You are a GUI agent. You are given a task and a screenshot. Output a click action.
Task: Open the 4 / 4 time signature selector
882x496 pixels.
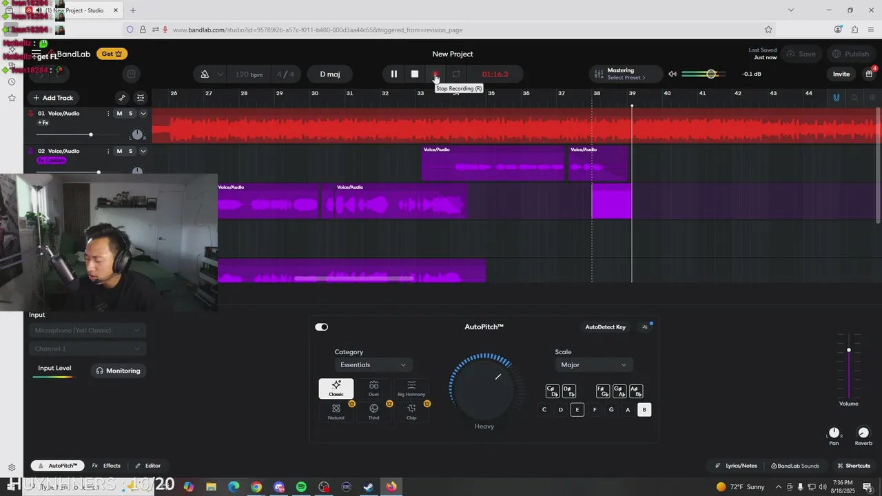coord(285,74)
